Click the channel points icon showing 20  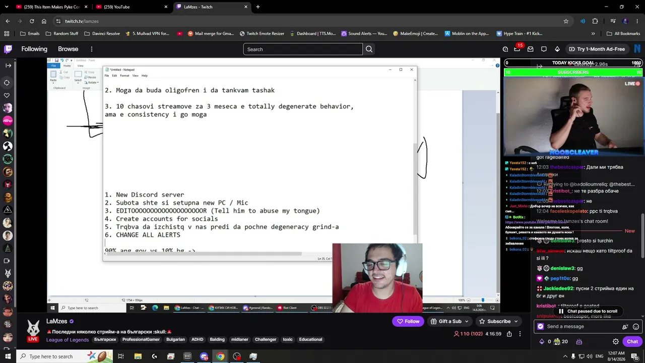pos(560,341)
